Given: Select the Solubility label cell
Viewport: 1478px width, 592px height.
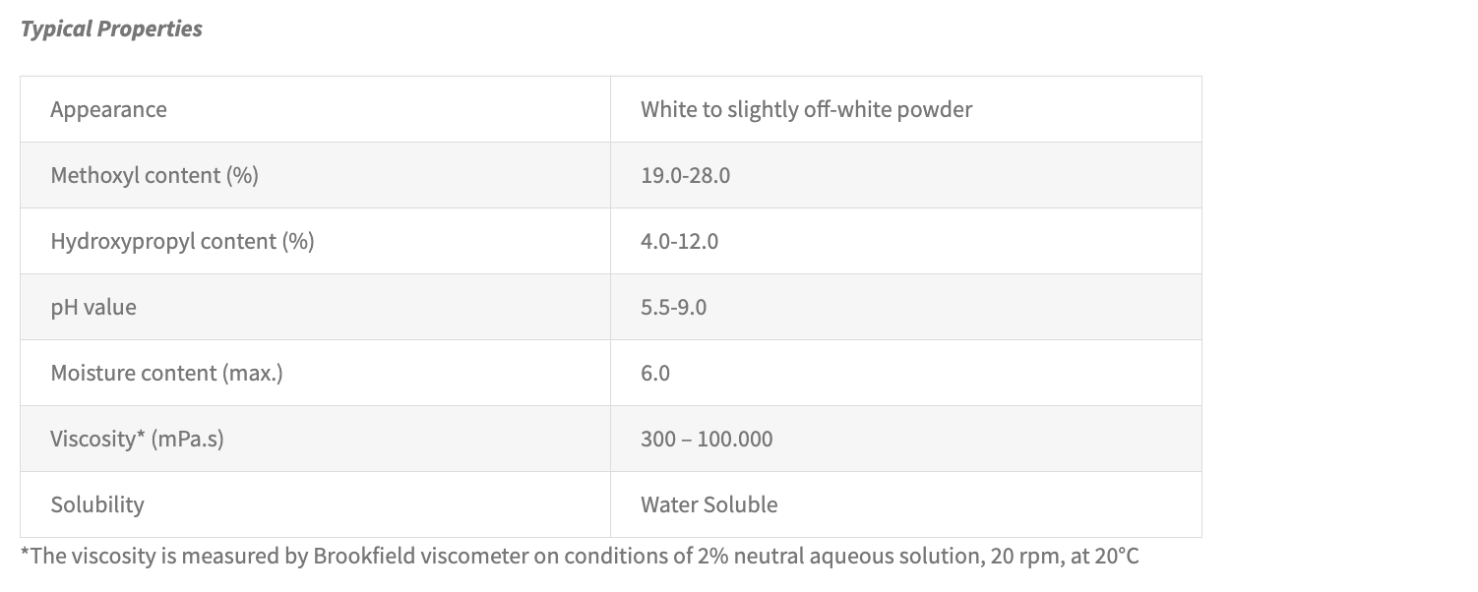Looking at the screenshot, I should [x=97, y=504].
